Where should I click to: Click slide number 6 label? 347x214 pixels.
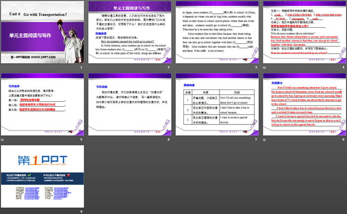point(169,139)
